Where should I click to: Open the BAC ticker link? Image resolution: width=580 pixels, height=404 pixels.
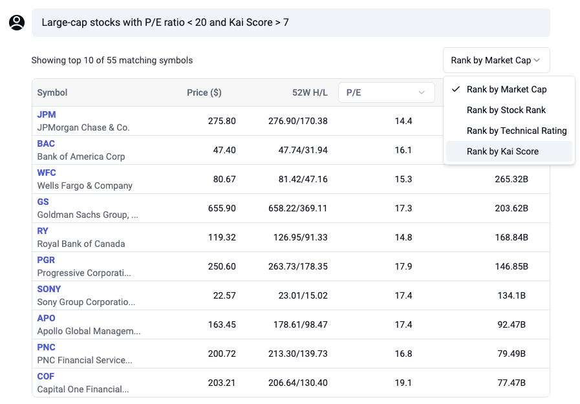46,144
